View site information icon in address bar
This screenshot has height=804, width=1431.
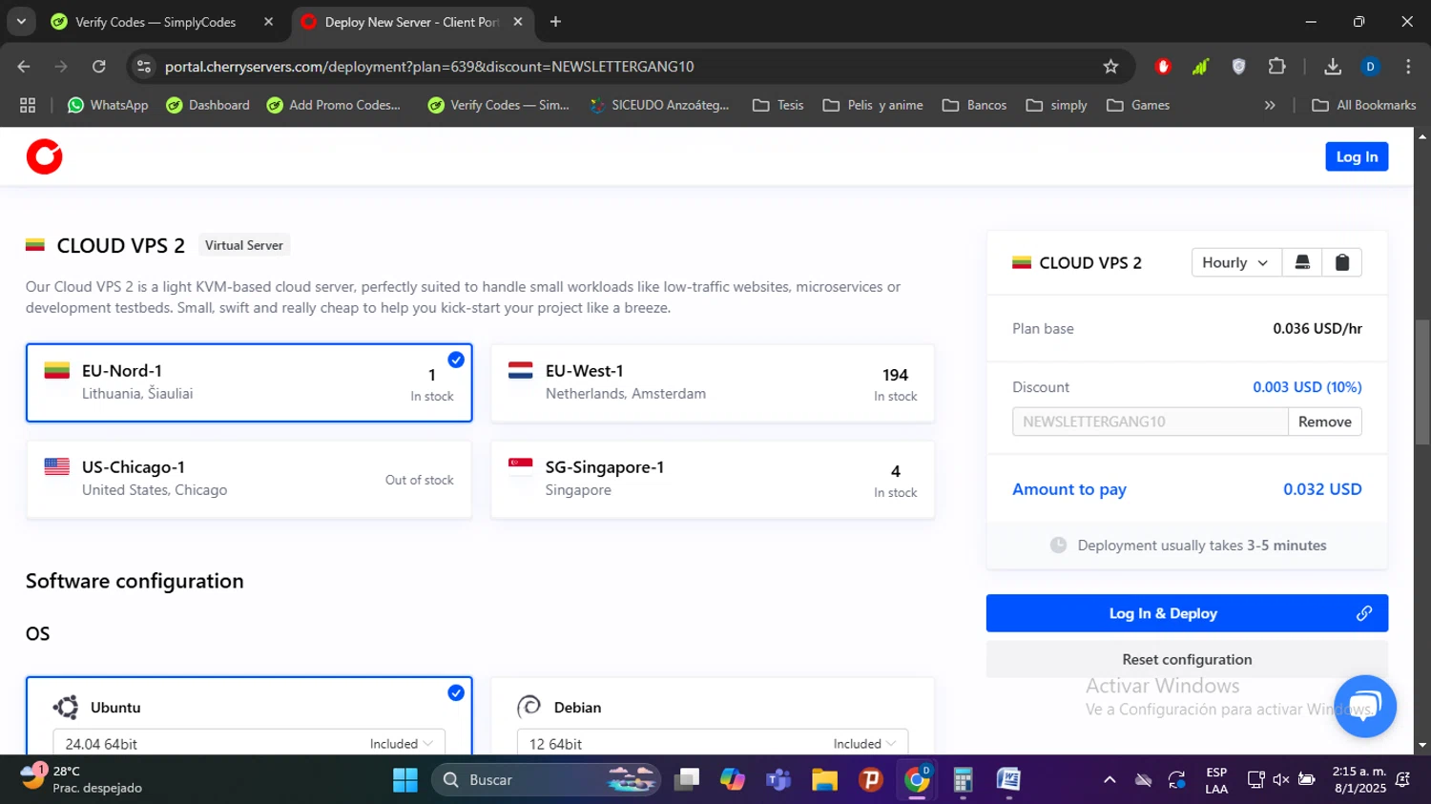tap(144, 67)
